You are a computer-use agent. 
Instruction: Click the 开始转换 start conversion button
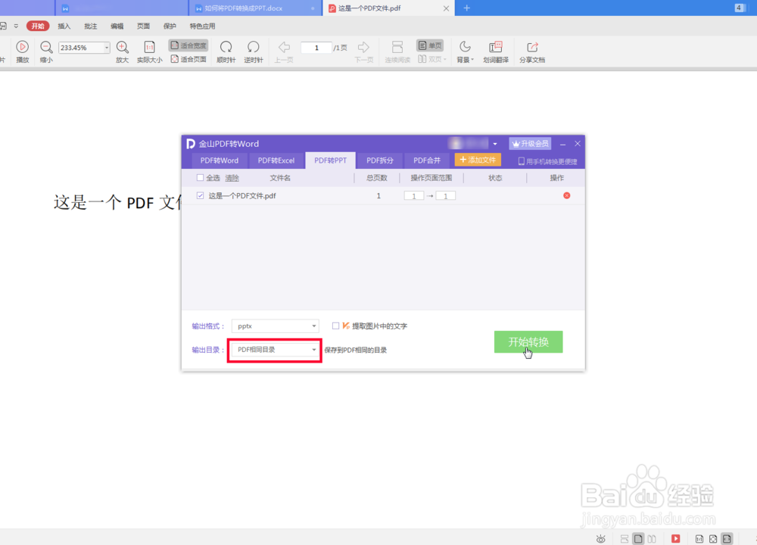pyautogui.click(x=528, y=342)
